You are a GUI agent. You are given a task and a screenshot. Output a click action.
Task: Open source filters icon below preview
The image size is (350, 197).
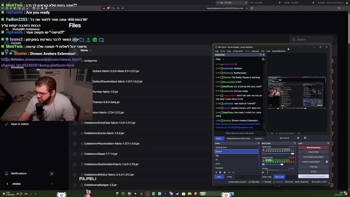coord(305,138)
